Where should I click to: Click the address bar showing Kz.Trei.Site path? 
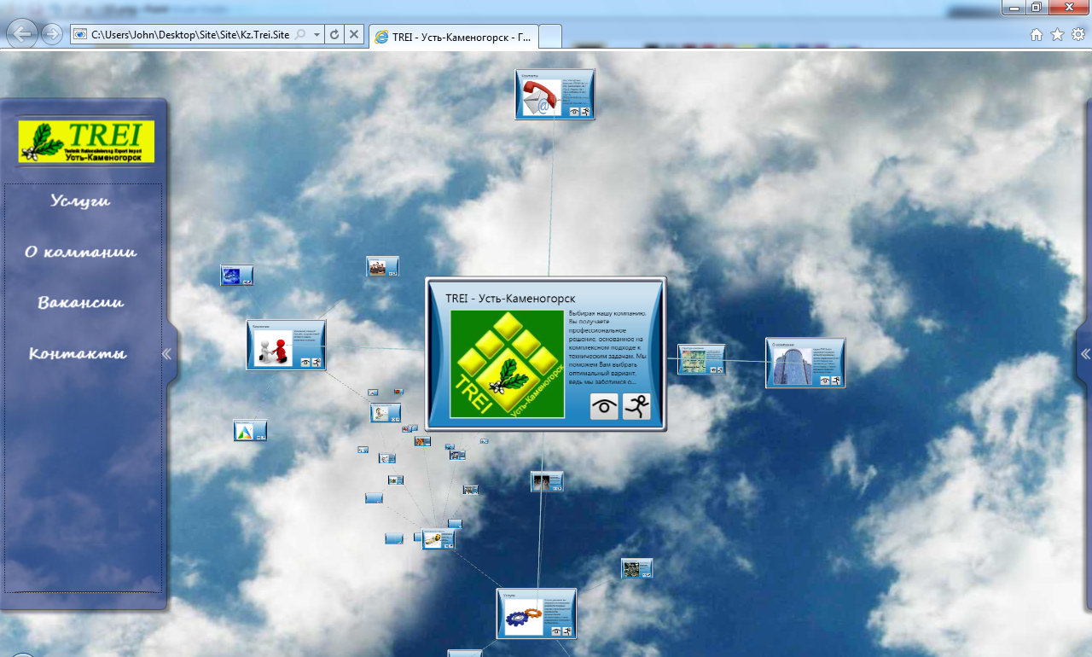[189, 34]
